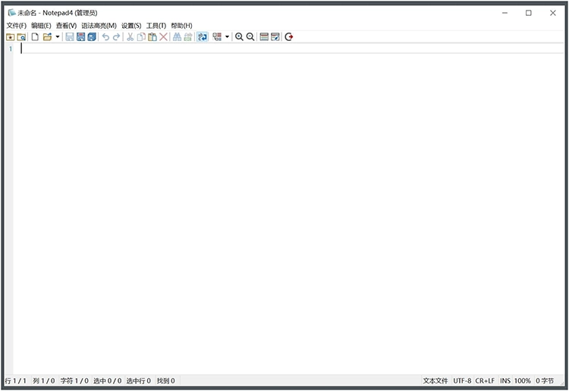The height and width of the screenshot is (391, 569).
Task: Toggle INS insert mode in status bar
Action: (505, 380)
